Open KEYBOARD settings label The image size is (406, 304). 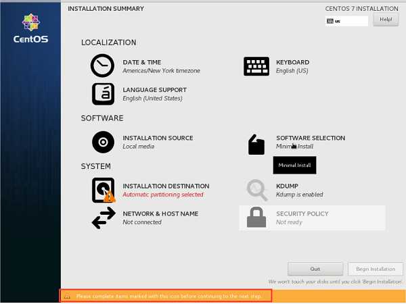click(292, 62)
